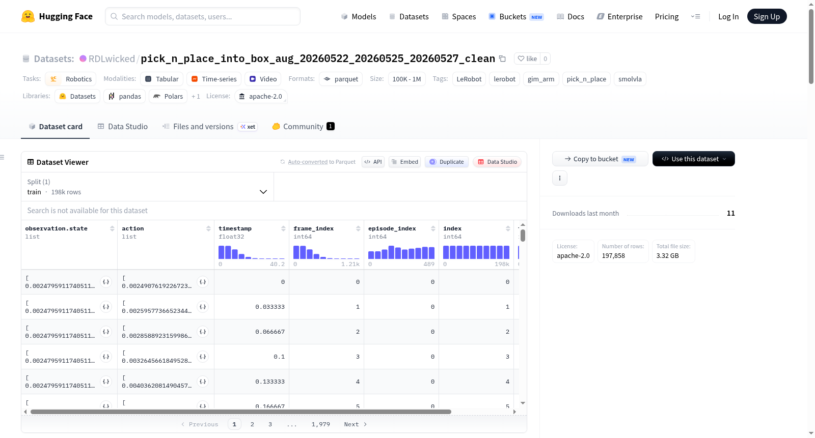Click the vertical table scrollbar thumb
This screenshot has height=438, width=815.
(x=523, y=236)
